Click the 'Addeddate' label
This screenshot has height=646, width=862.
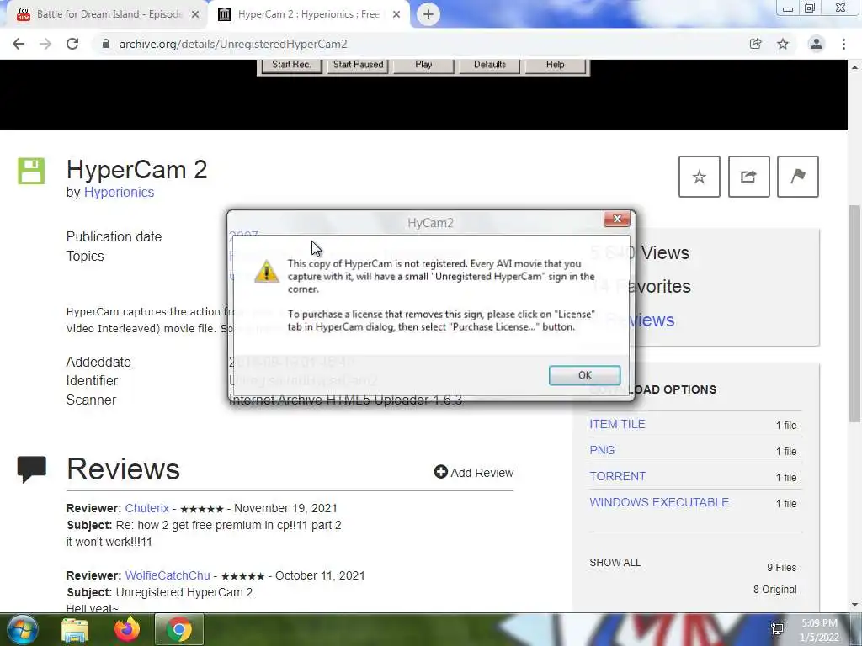coord(98,362)
